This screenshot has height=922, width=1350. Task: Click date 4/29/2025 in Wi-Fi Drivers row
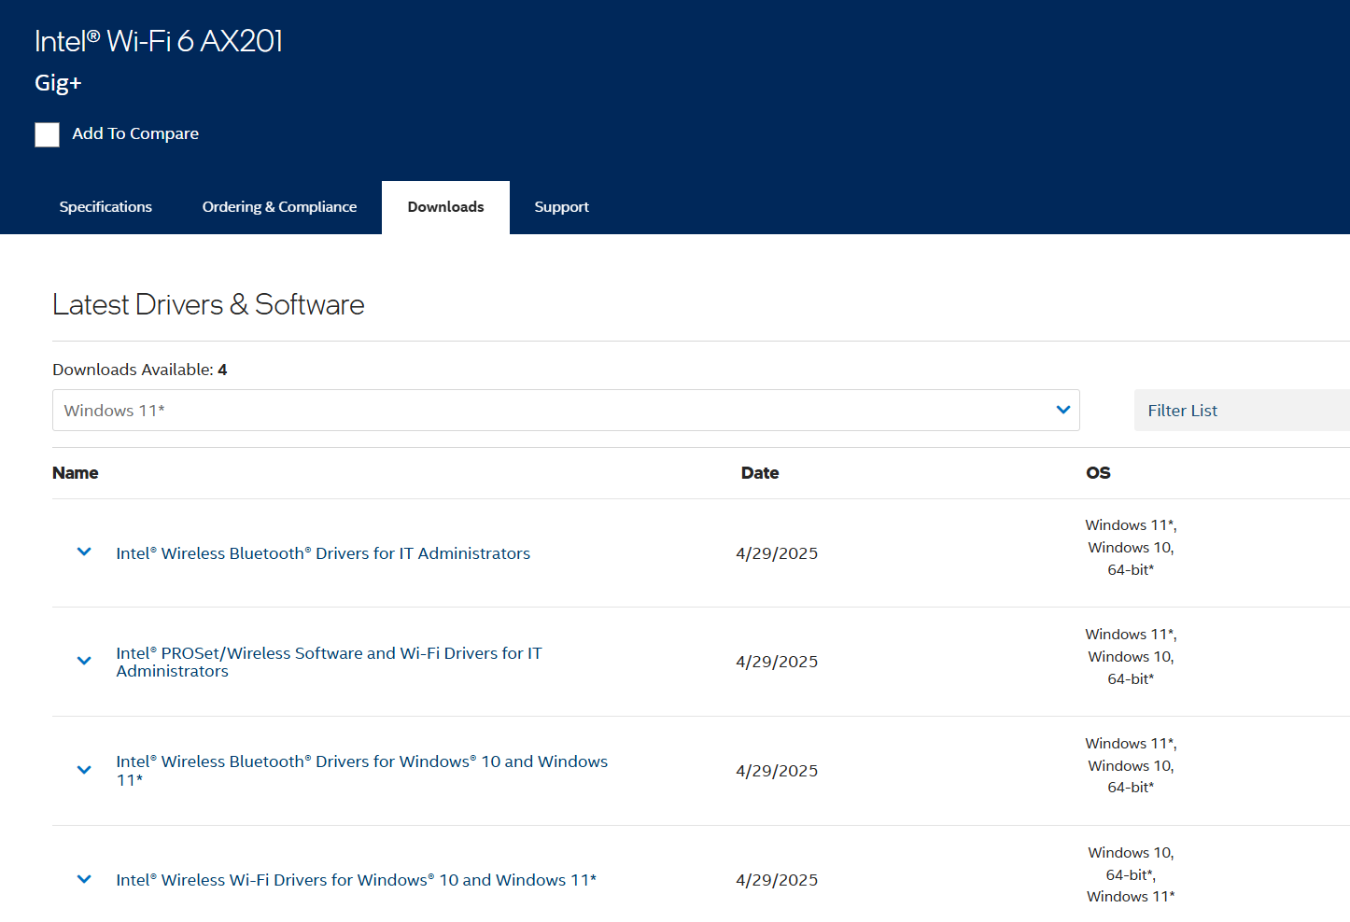tap(777, 880)
